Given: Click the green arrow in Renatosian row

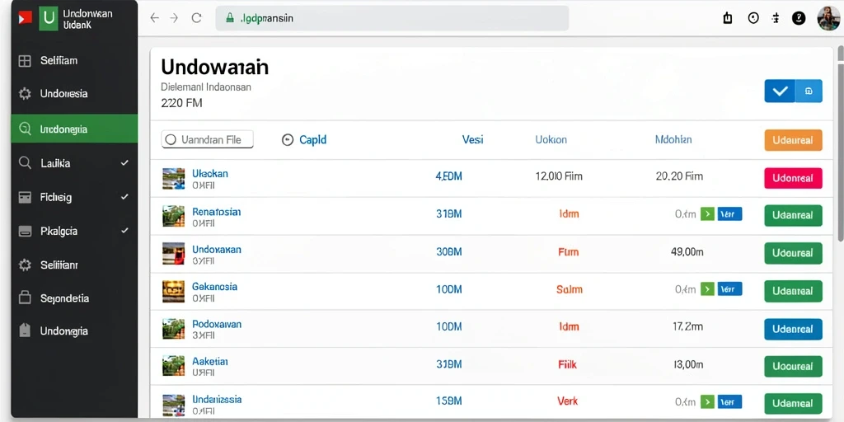Looking at the screenshot, I should pyautogui.click(x=707, y=214).
